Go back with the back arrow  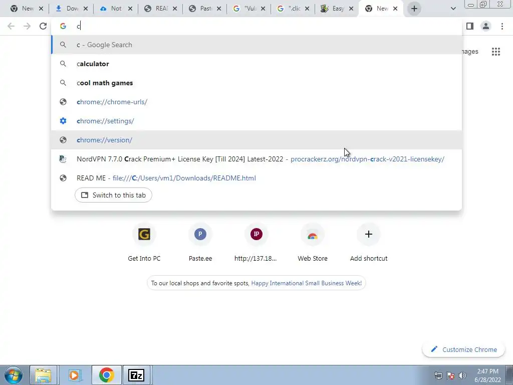coord(11,26)
